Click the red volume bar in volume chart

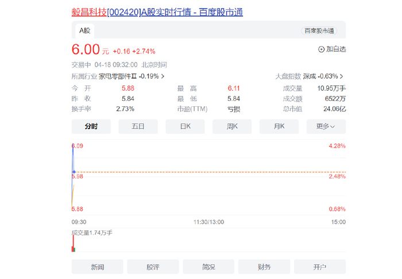point(73,243)
